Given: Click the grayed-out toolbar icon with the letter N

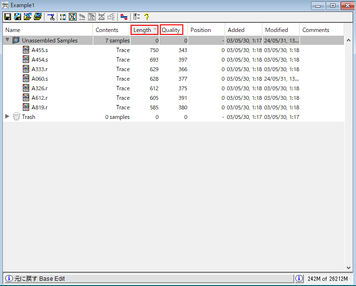Looking at the screenshot, I should [x=92, y=17].
